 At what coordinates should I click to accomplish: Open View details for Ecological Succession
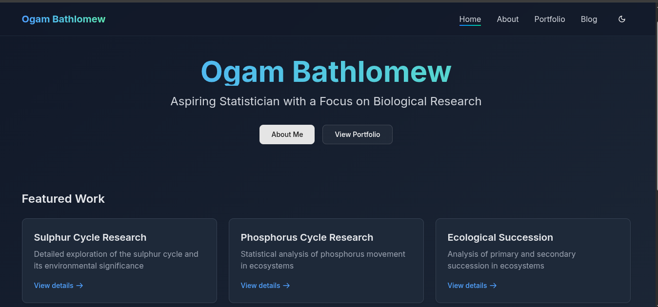[467, 286]
